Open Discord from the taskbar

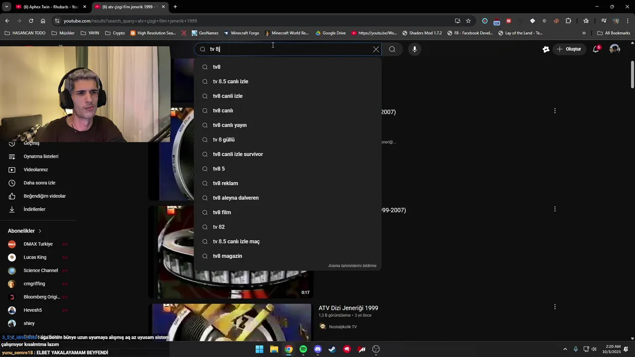(317, 349)
